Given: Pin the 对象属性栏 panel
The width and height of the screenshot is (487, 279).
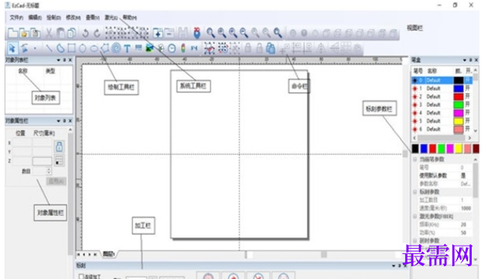Looking at the screenshot, I should [x=64, y=120].
